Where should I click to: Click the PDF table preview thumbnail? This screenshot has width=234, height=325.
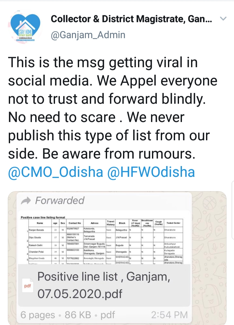click(104, 240)
